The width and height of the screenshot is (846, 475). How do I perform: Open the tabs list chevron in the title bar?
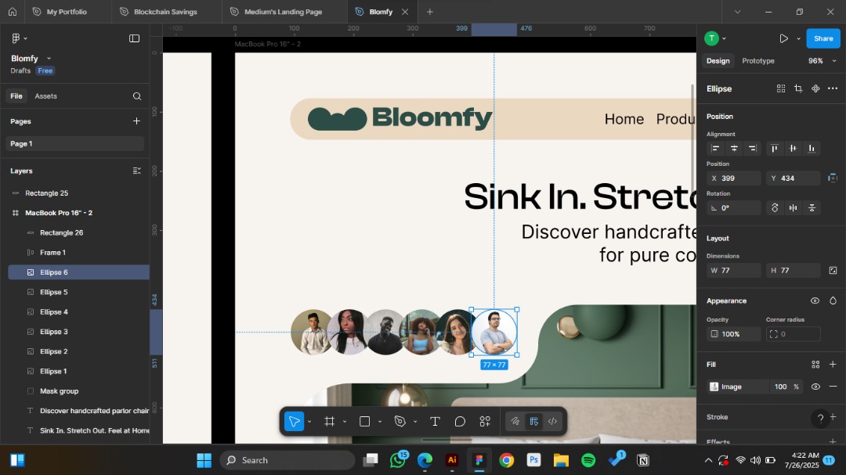pos(737,12)
